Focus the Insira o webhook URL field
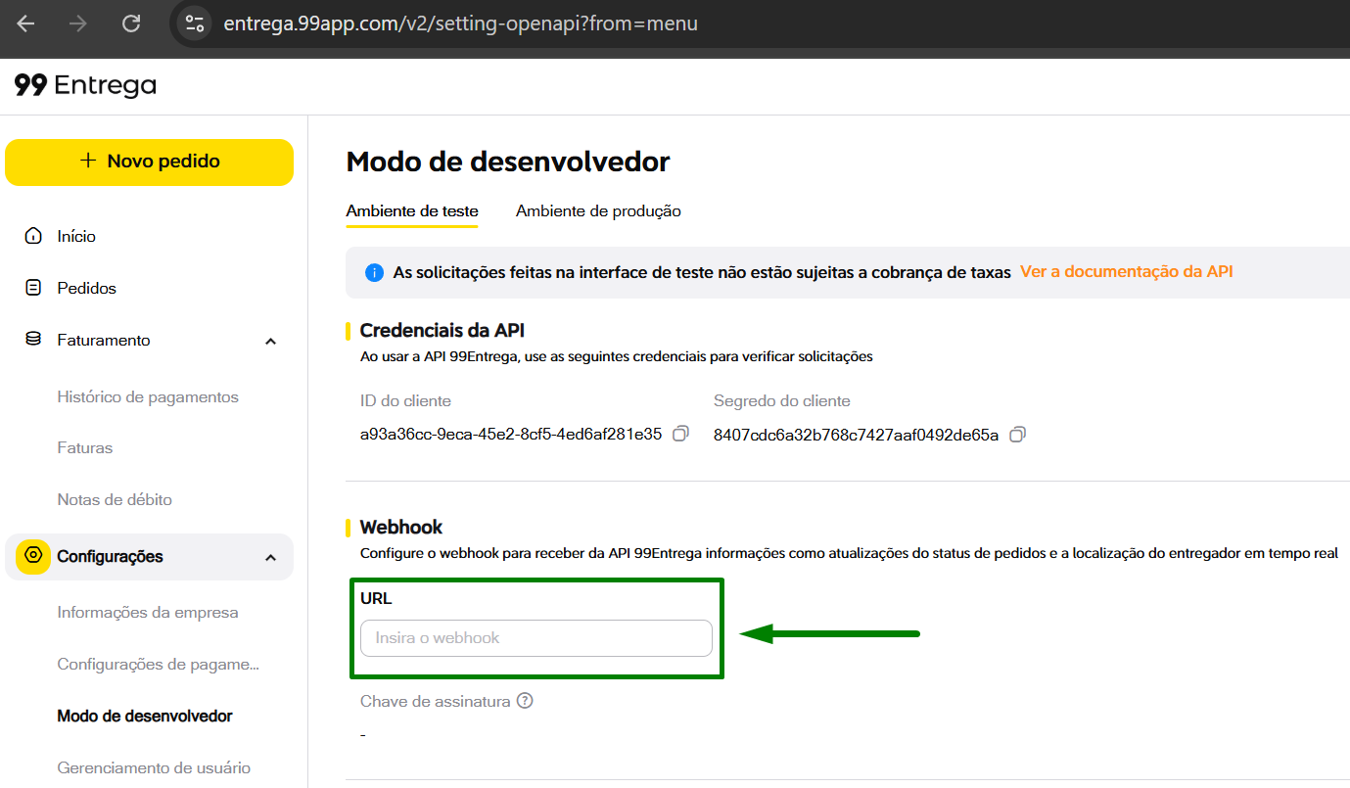 pos(536,638)
